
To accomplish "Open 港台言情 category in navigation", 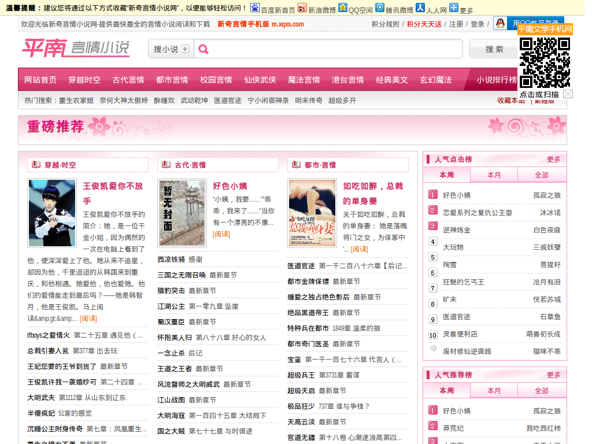I will pos(347,80).
